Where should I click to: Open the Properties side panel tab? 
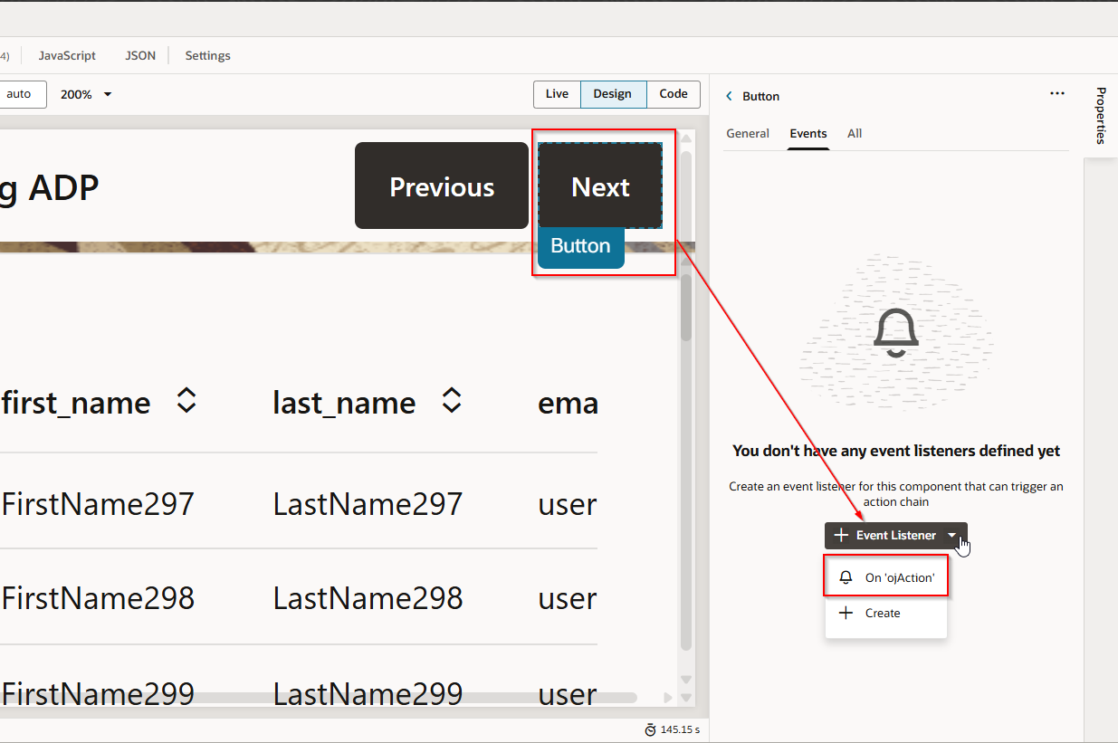(x=1101, y=116)
